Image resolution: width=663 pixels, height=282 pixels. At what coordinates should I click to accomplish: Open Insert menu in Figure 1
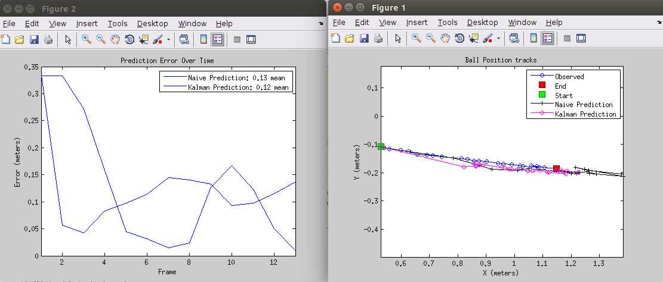tap(417, 23)
